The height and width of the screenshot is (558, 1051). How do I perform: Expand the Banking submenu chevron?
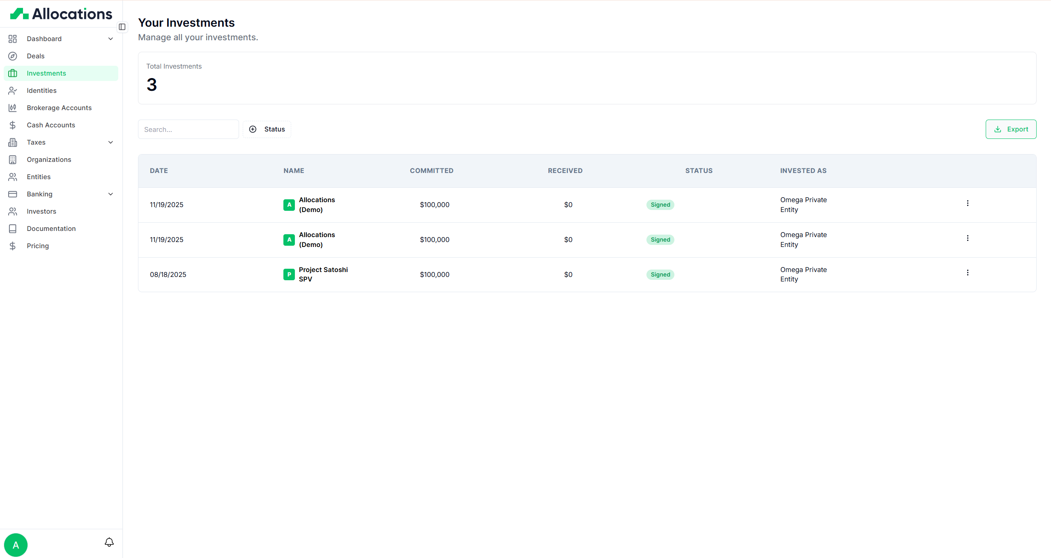[x=110, y=194]
